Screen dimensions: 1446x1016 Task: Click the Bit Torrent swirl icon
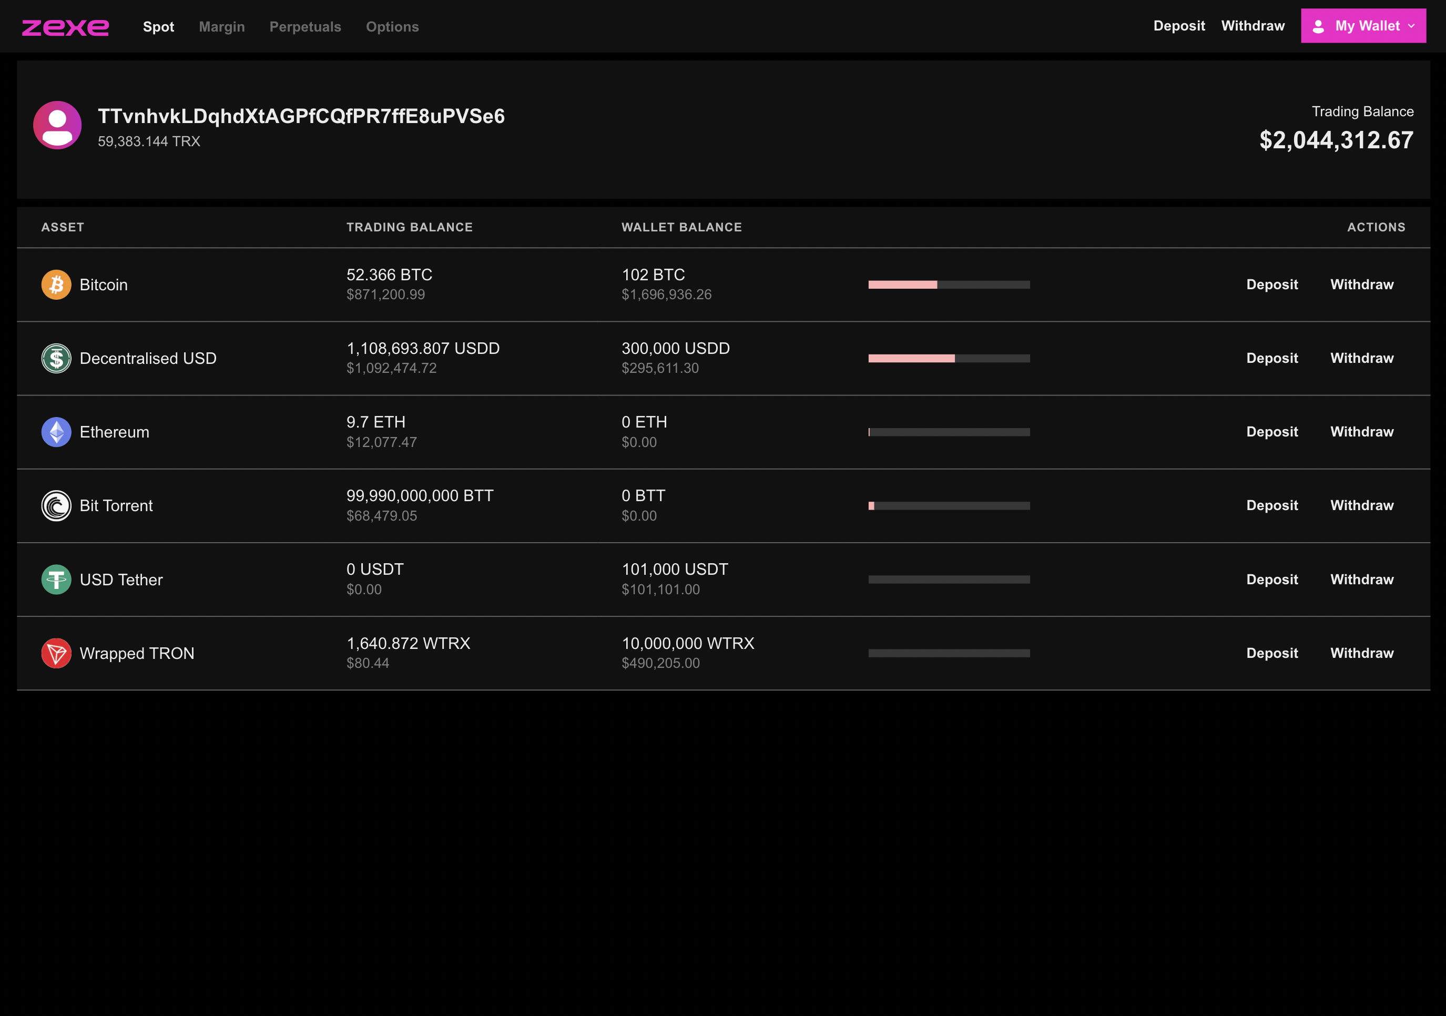coord(56,506)
